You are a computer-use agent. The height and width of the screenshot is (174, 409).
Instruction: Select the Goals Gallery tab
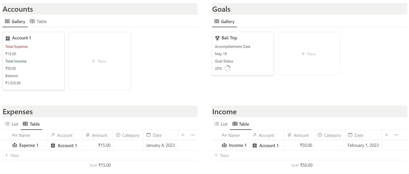coord(224,22)
